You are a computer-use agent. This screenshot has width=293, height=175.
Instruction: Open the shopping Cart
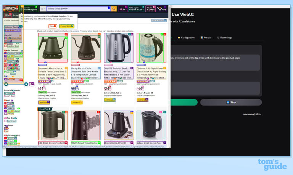[162, 9]
